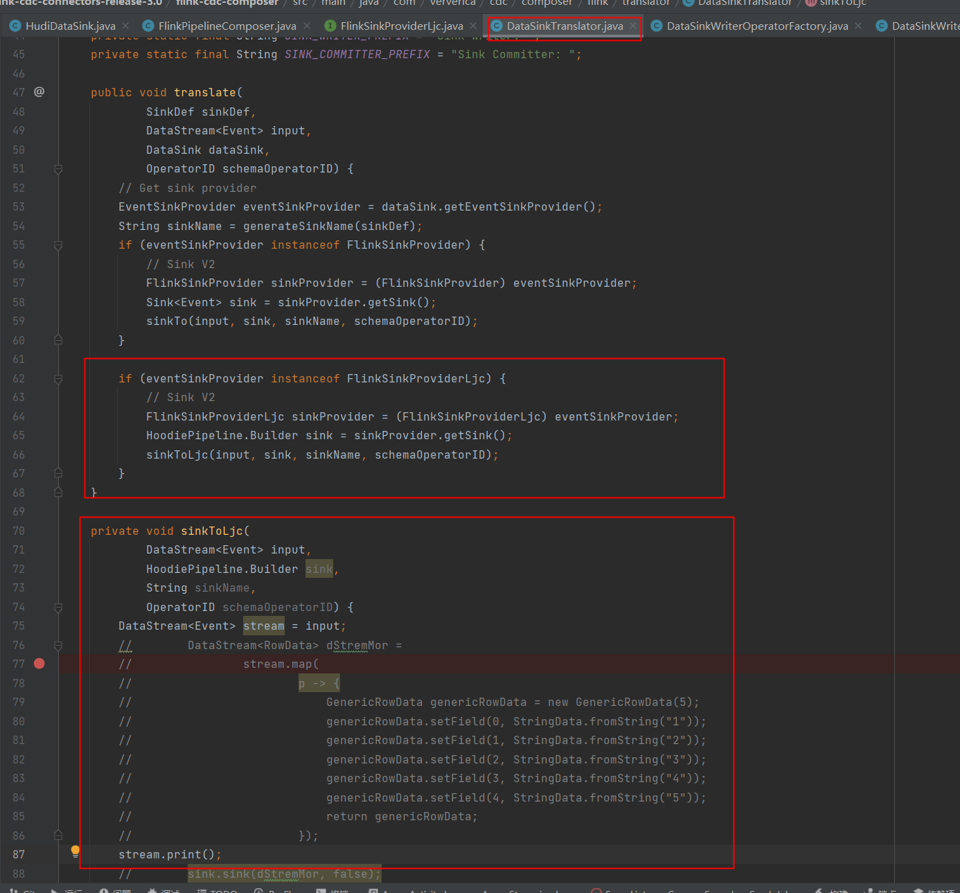Screen dimensions: 960x893
Task: Close the FlinkSinkProviderLjc.java tab
Action: tap(473, 26)
